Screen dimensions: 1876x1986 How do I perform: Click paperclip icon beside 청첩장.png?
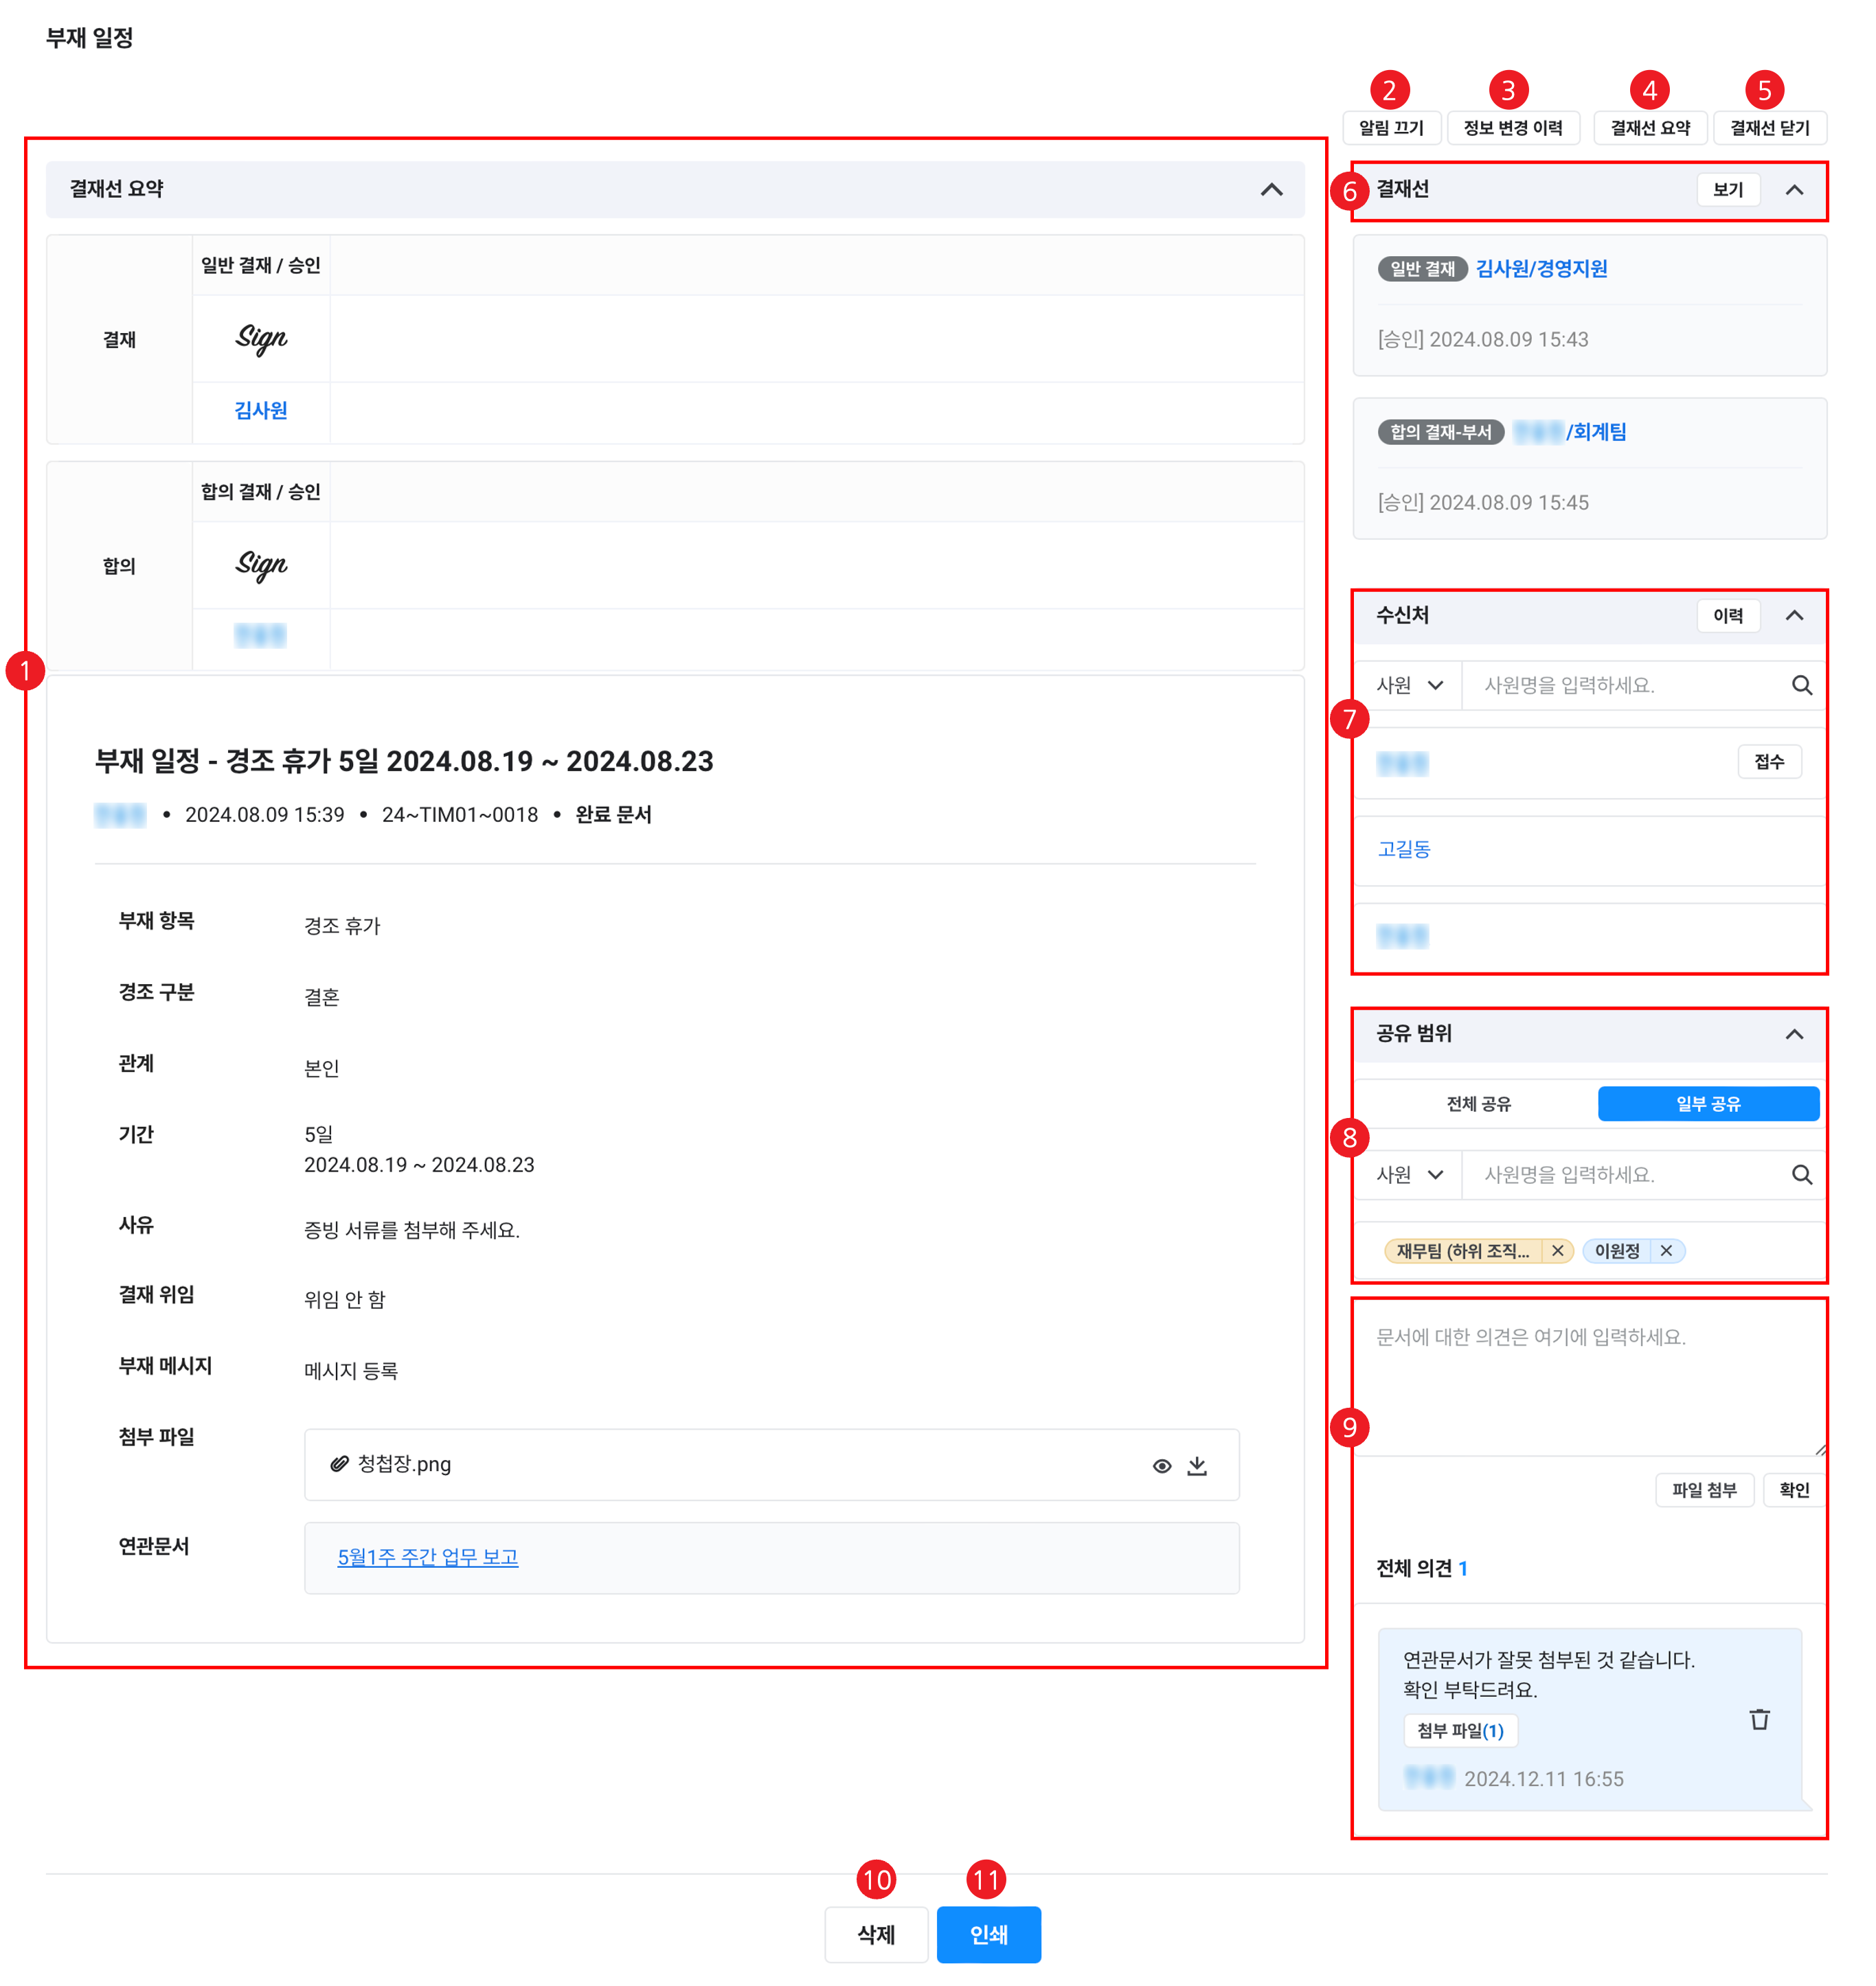point(339,1464)
